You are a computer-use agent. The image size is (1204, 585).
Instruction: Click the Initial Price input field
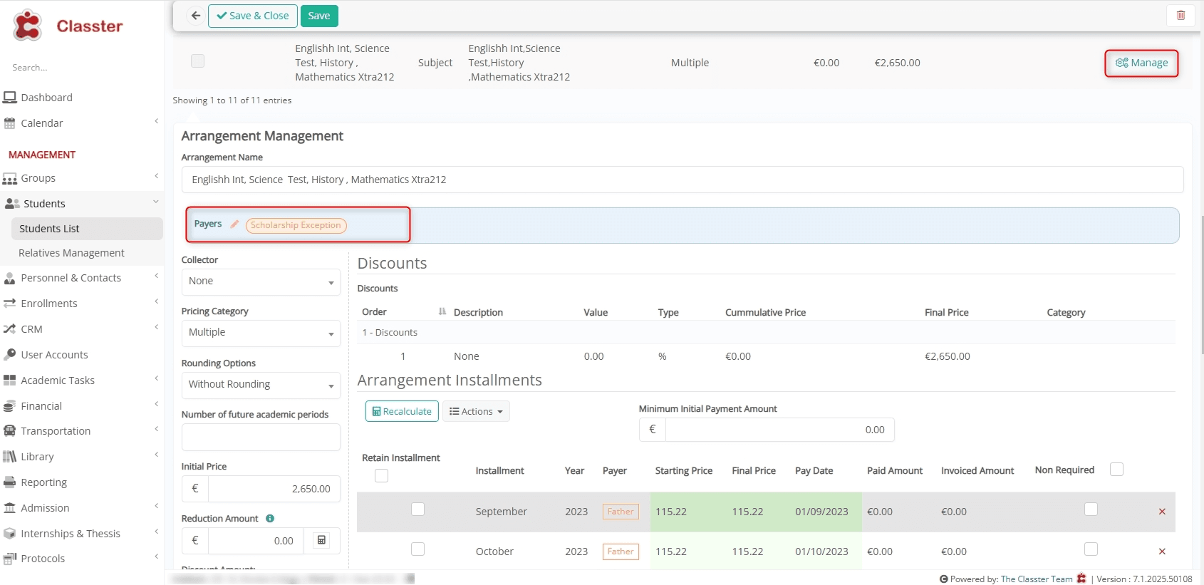(274, 489)
